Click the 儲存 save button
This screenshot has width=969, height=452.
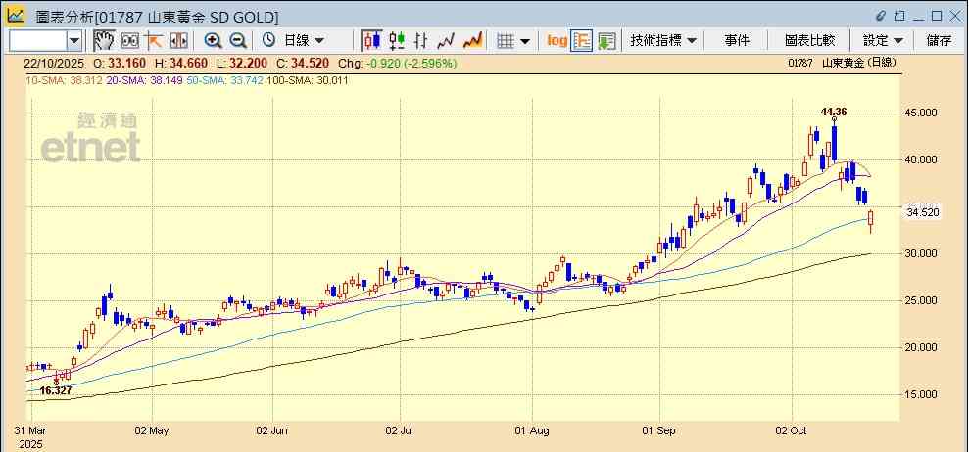coord(939,40)
